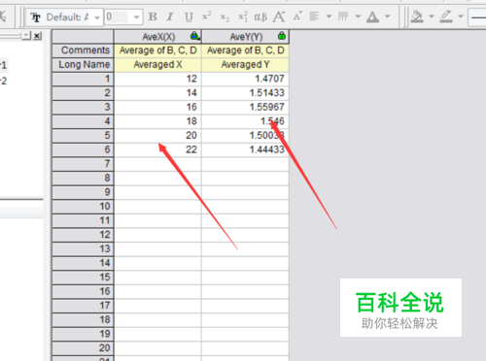
Task: Insert Greek characters with αβ button
Action: [260, 16]
